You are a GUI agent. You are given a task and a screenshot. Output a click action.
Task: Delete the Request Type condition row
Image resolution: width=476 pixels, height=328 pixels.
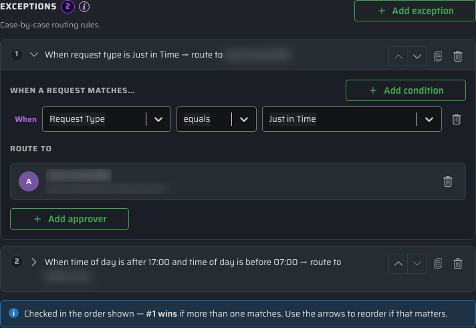457,119
